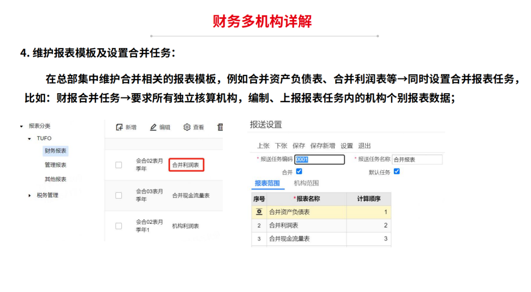Click 保存 in the 报送设置 toolbar
531x292 pixels.
pos(298,146)
